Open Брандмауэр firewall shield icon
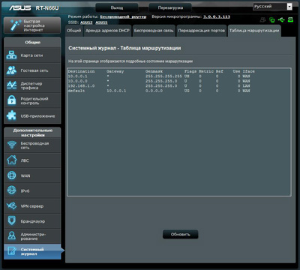This screenshot has width=300, height=270. coord(11,220)
